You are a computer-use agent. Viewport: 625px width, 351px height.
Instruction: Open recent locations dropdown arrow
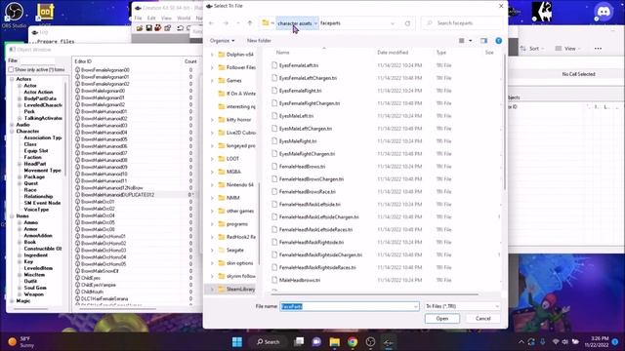tap(238, 23)
